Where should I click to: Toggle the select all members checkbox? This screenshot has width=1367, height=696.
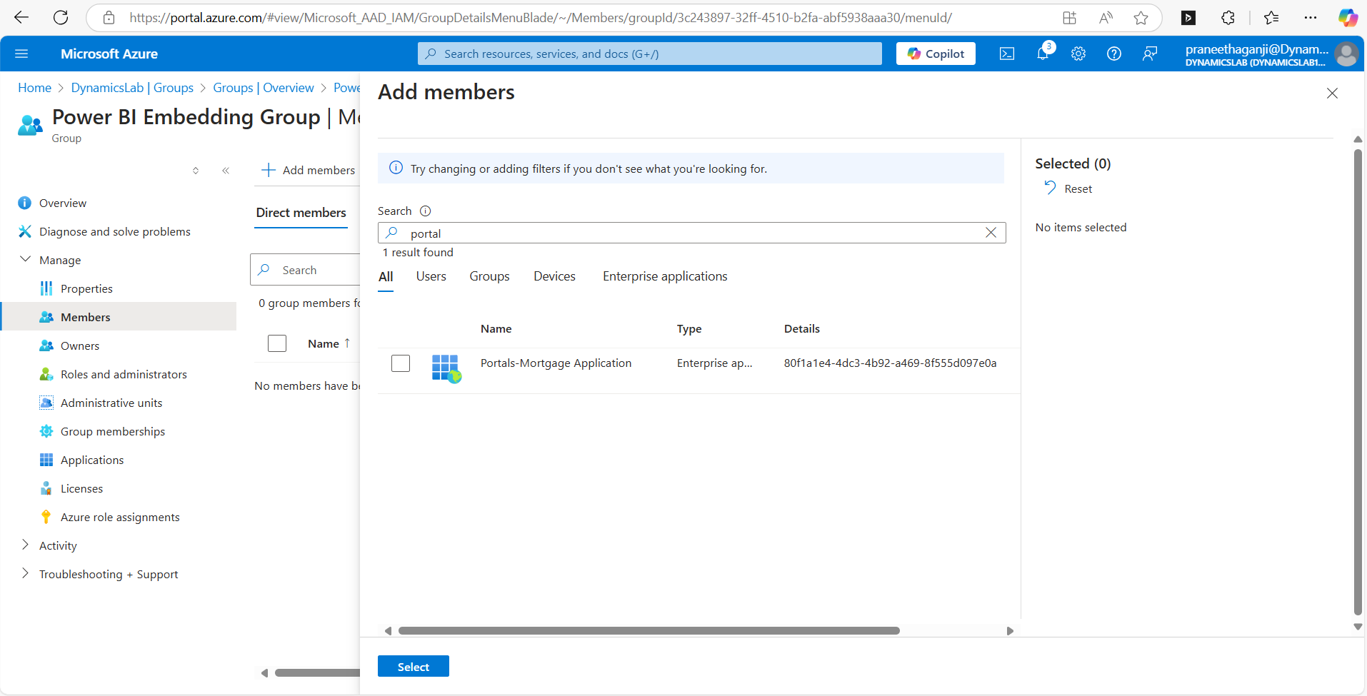[277, 343]
